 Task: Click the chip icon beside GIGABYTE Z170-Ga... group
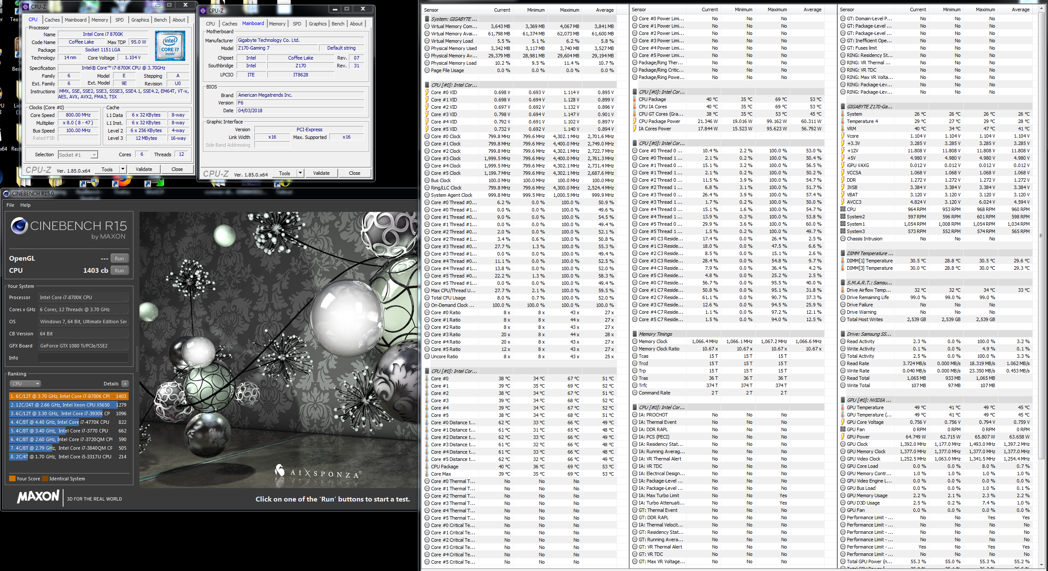843,107
